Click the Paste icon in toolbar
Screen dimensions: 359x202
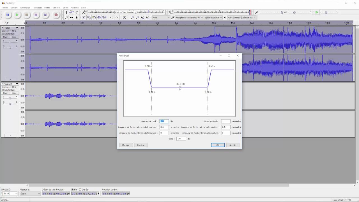point(94,17)
